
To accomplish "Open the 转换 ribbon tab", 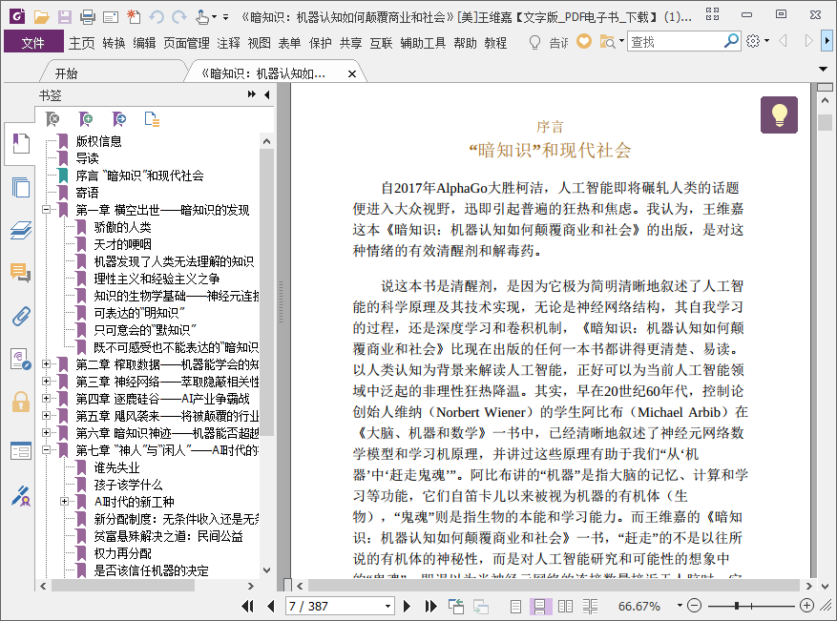I will (114, 43).
